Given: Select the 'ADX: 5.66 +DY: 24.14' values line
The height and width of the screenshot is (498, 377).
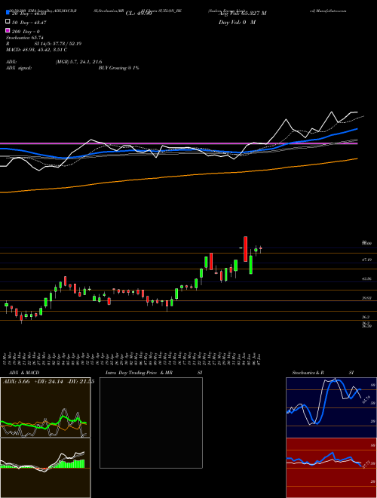Looking at the screenshot, I should pyautogui.click(x=34, y=382).
